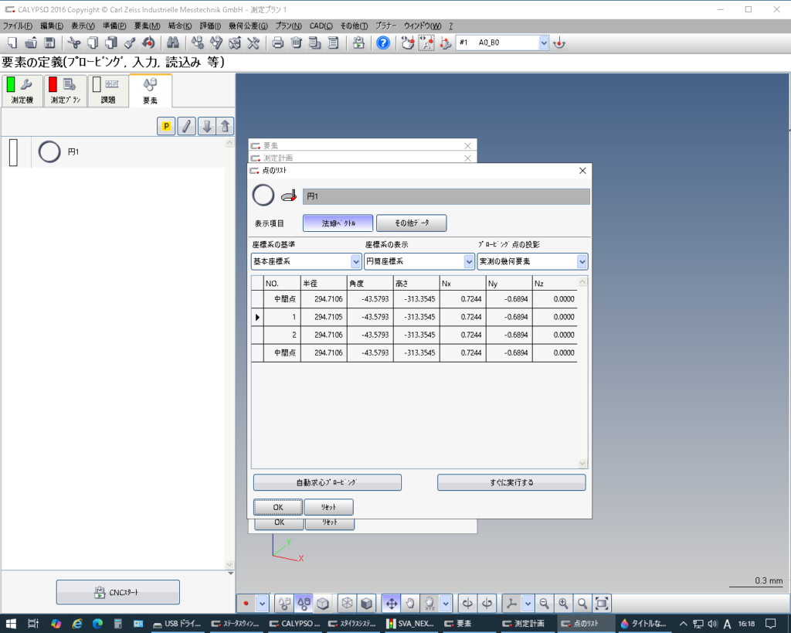Click the yellow P button in element list
This screenshot has height=633, width=791.
(x=166, y=127)
